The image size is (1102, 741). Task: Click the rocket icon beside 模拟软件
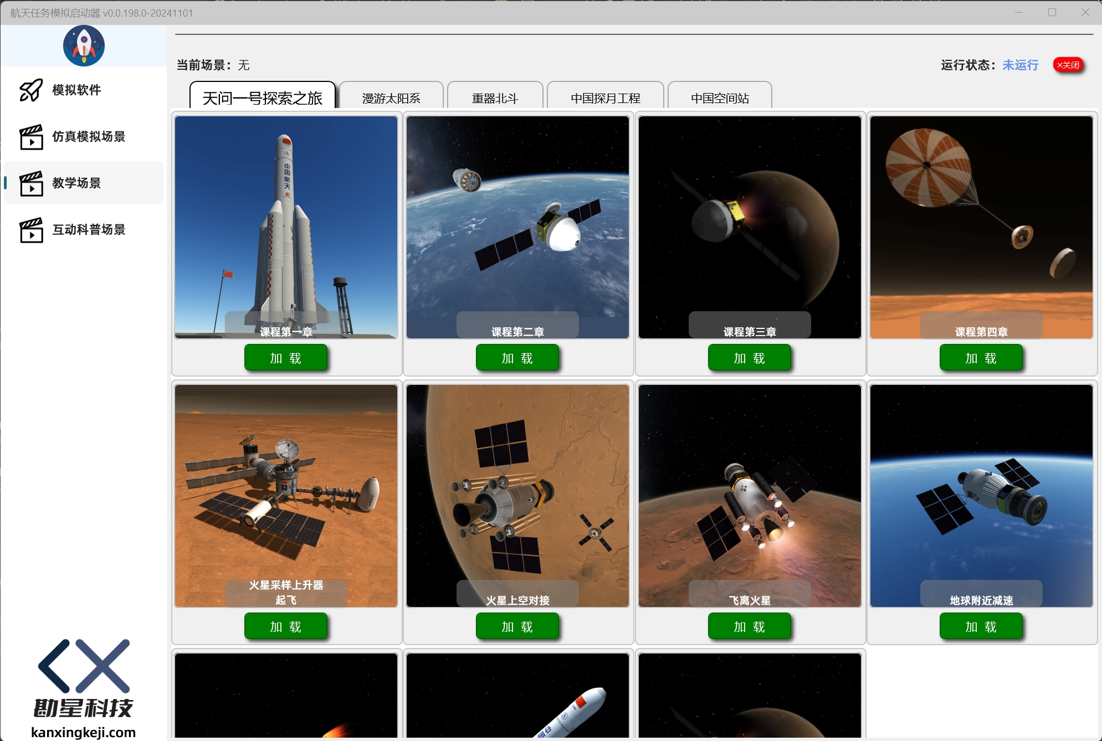pos(31,90)
